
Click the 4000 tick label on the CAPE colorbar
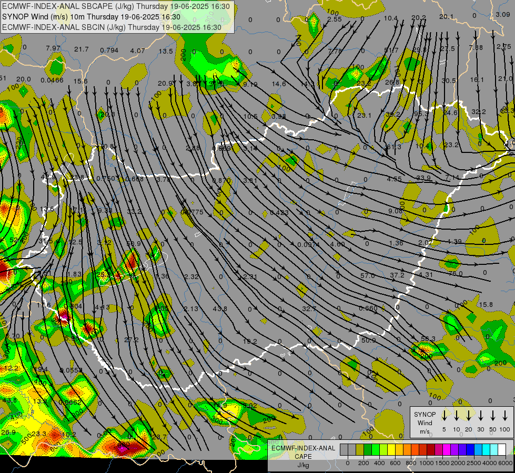pyautogui.click(x=490, y=463)
